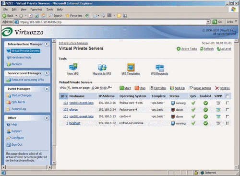The width and height of the screenshot is (240, 176).
Task: Sort the table by the ID column
Action: tap(64, 96)
